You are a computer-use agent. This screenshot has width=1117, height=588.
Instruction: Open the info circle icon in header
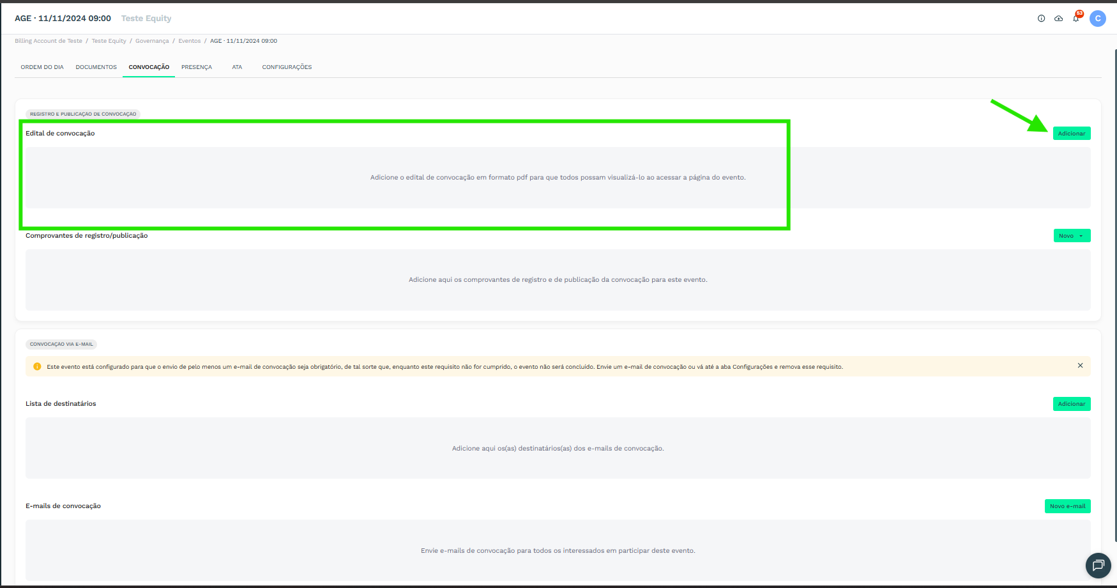point(1041,19)
